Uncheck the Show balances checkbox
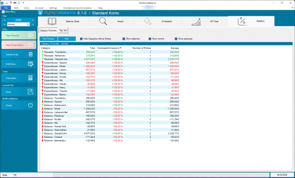This screenshot has width=295, height=178. point(124,39)
